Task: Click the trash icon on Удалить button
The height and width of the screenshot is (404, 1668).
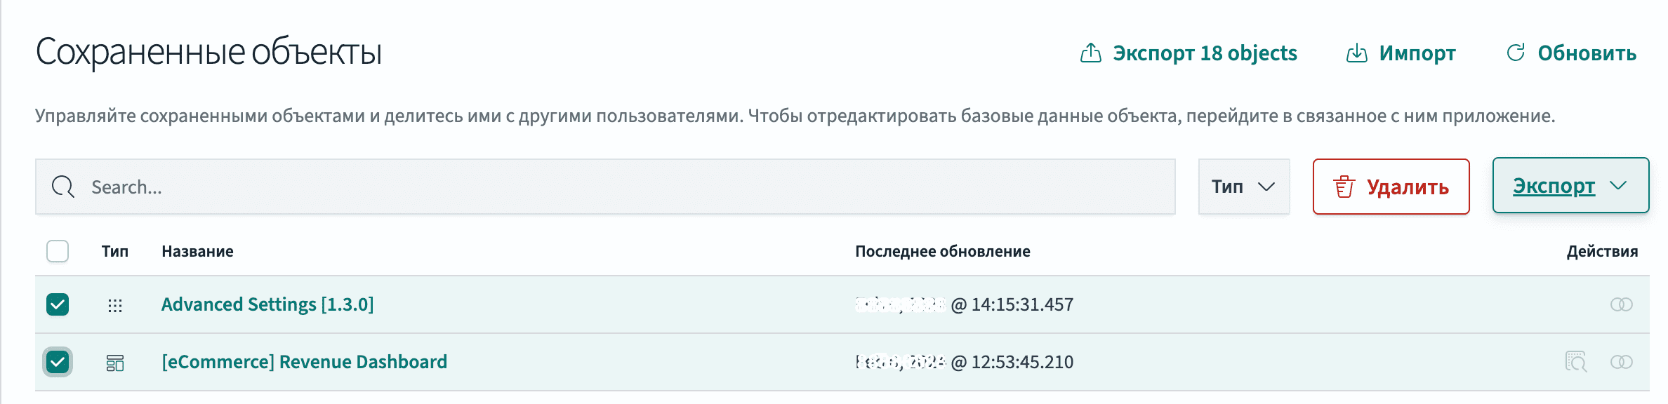Action: (x=1344, y=187)
